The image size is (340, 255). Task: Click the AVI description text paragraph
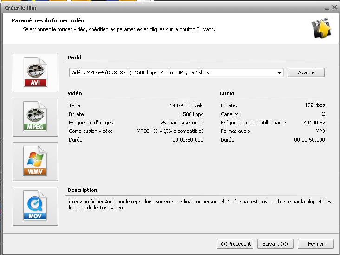point(199,205)
